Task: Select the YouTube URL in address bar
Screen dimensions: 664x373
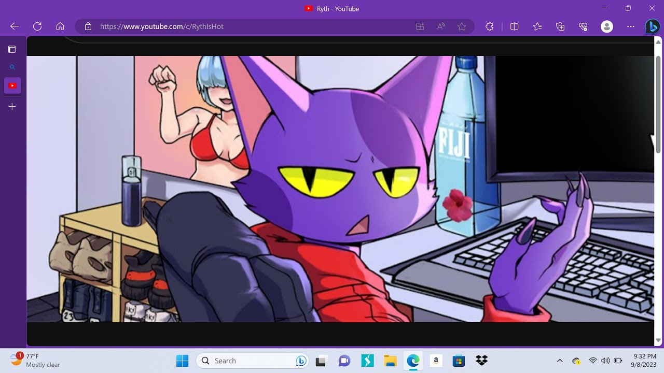Action: tap(162, 26)
